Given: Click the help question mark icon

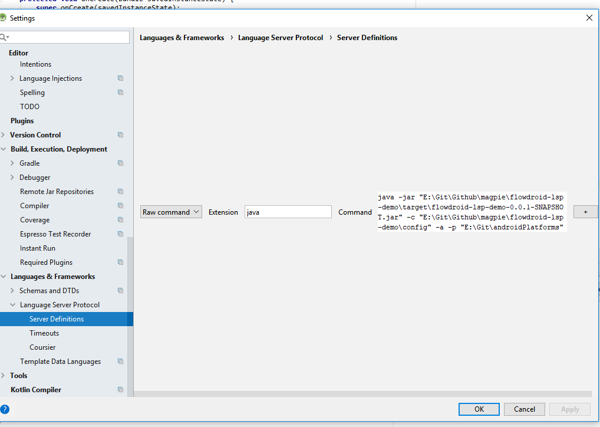Looking at the screenshot, I should 5,409.
